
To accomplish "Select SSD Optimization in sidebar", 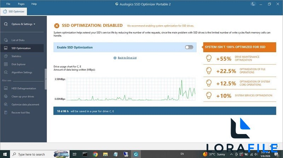I will (x=22, y=48).
